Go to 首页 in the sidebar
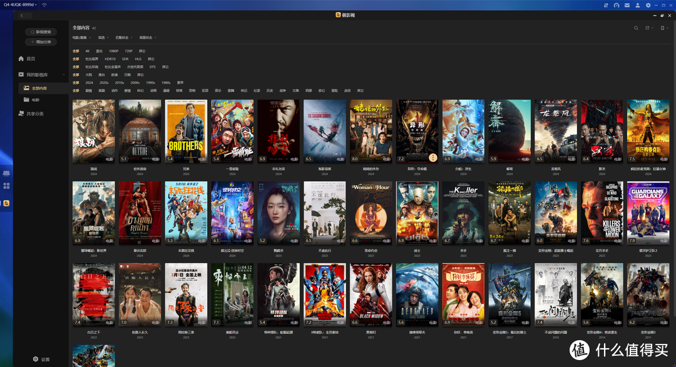The width and height of the screenshot is (676, 367). 30,59
